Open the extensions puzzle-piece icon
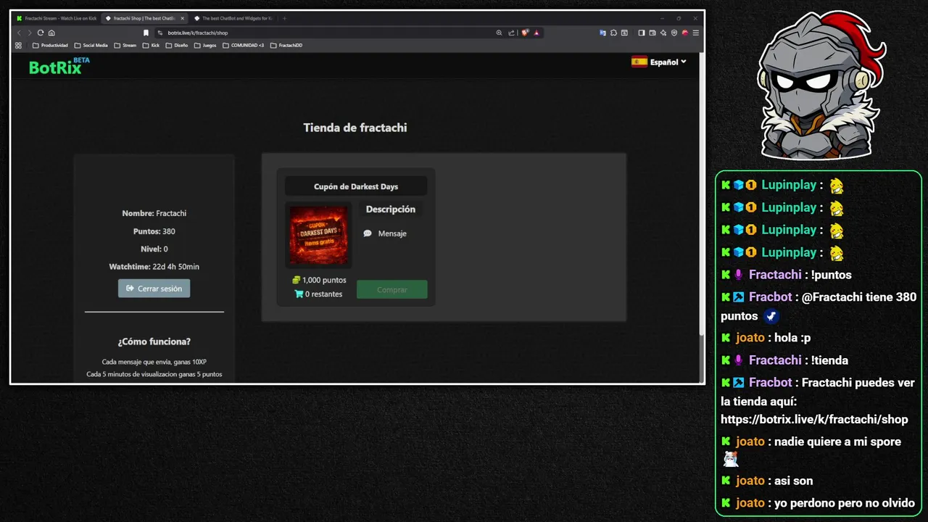This screenshot has width=928, height=522. [613, 33]
